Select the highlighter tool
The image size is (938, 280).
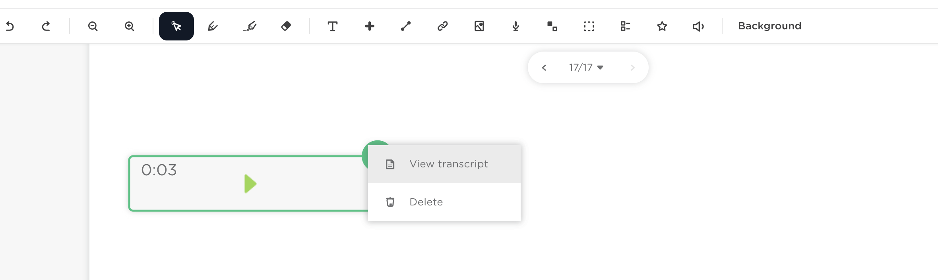point(250,26)
